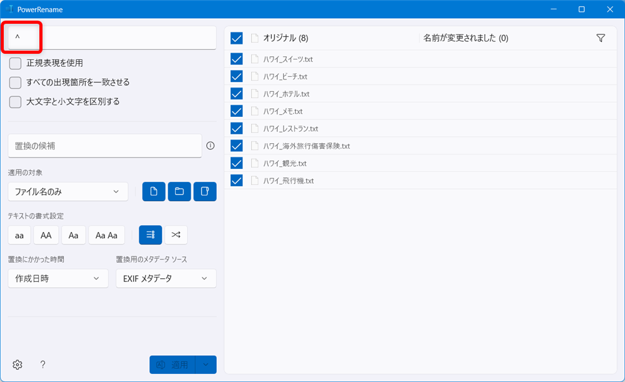Open the filter icon above the file list
625x382 pixels.
(x=601, y=38)
